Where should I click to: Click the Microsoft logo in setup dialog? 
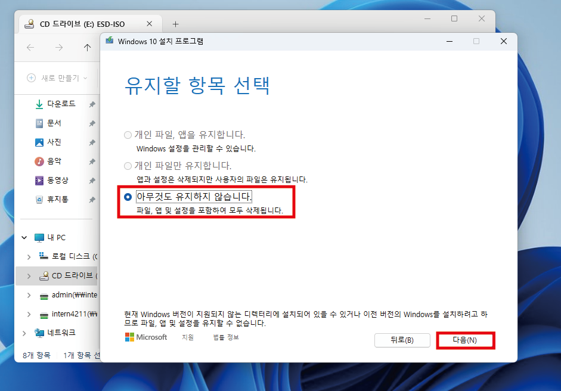tap(146, 337)
